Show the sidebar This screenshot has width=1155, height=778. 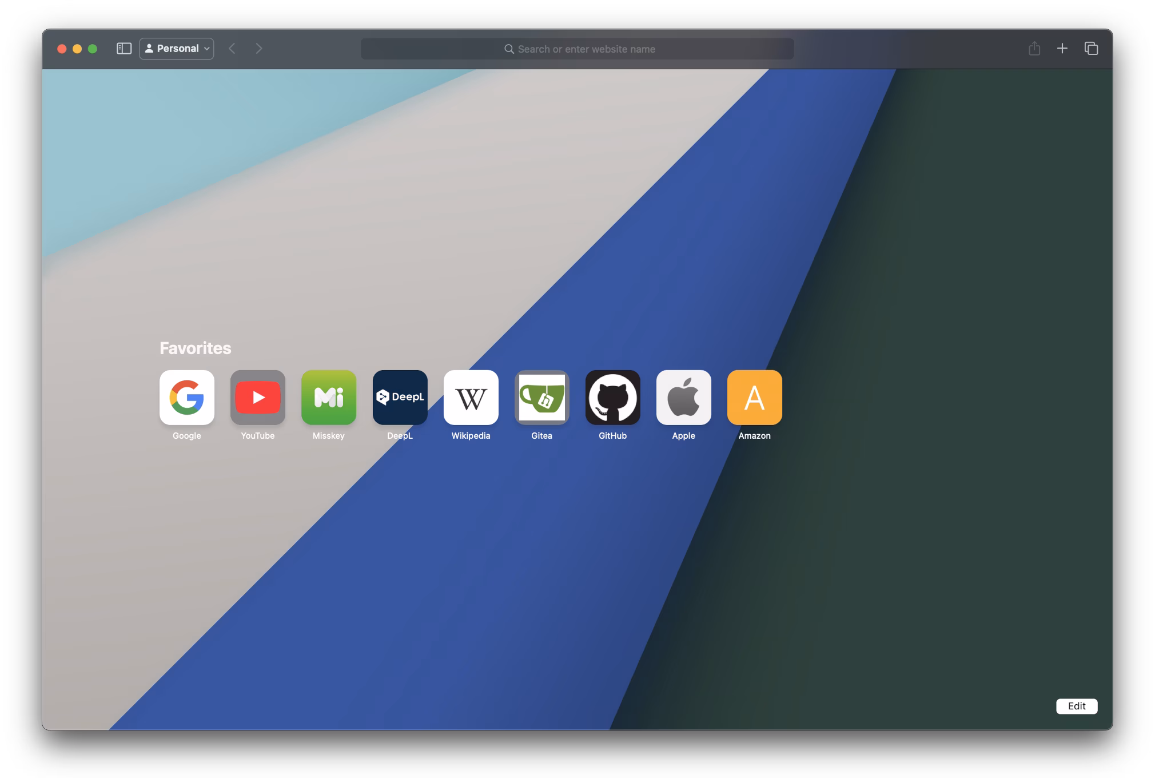point(124,49)
